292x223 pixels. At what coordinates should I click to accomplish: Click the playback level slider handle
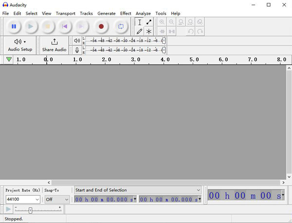tap(164, 40)
